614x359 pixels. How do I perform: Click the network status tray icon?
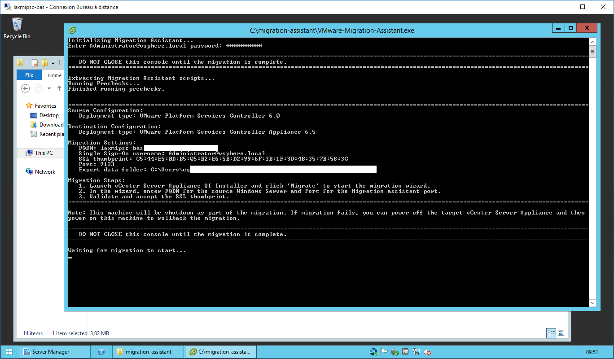pyautogui.click(x=417, y=352)
